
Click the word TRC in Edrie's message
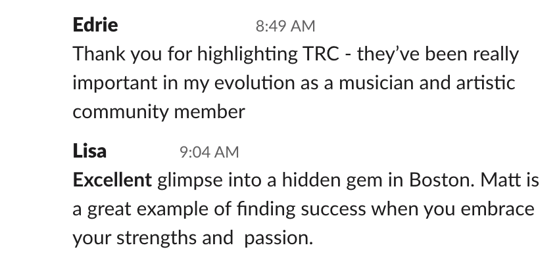pos(320,54)
